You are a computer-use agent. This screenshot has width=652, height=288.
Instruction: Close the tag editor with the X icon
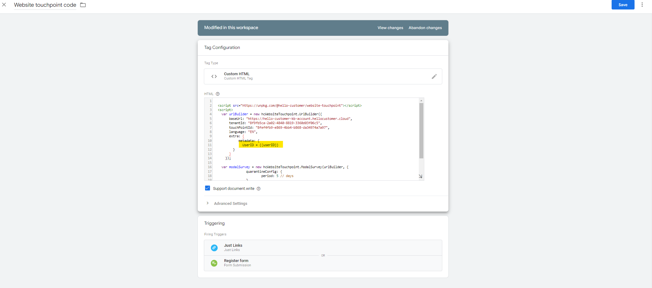[x=4, y=5]
